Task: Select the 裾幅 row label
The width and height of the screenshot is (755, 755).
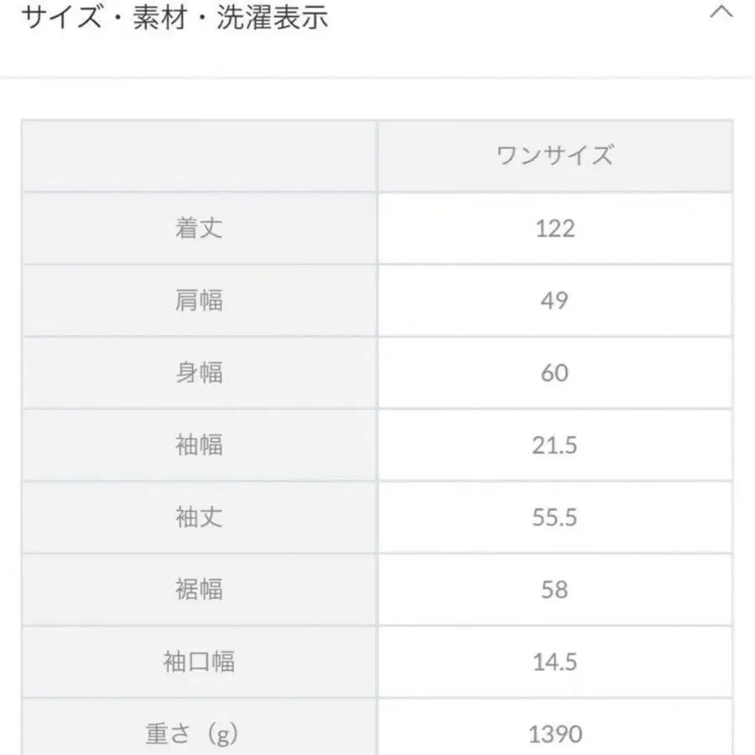Action: [200, 590]
